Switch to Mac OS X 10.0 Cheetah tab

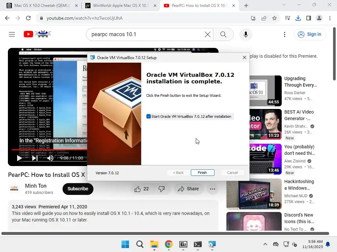click(42, 6)
